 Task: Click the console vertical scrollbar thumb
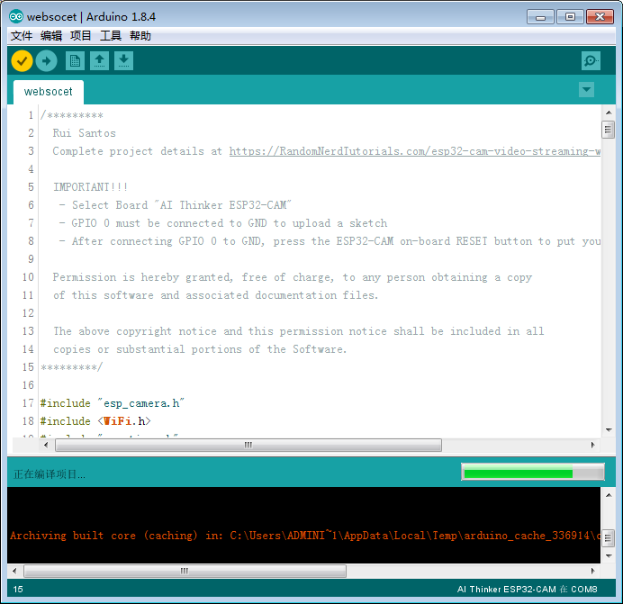pyautogui.click(x=608, y=538)
